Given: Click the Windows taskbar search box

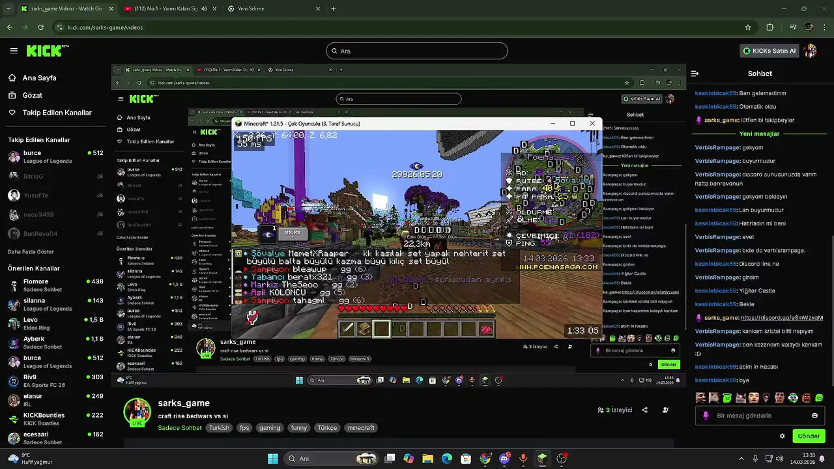Looking at the screenshot, I should pos(332,459).
